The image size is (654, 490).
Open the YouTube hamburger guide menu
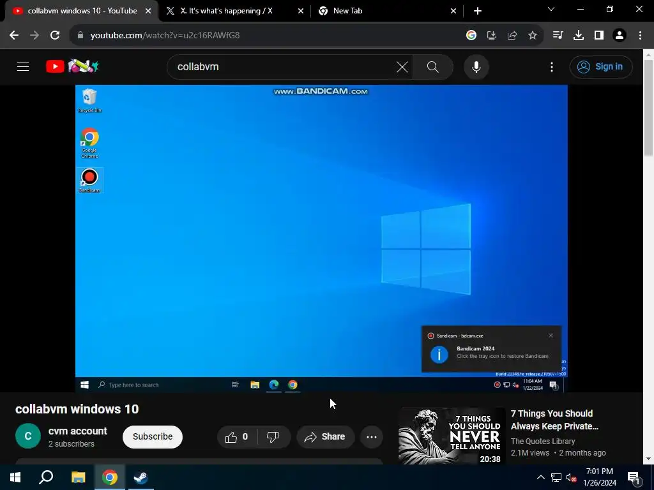click(x=23, y=66)
